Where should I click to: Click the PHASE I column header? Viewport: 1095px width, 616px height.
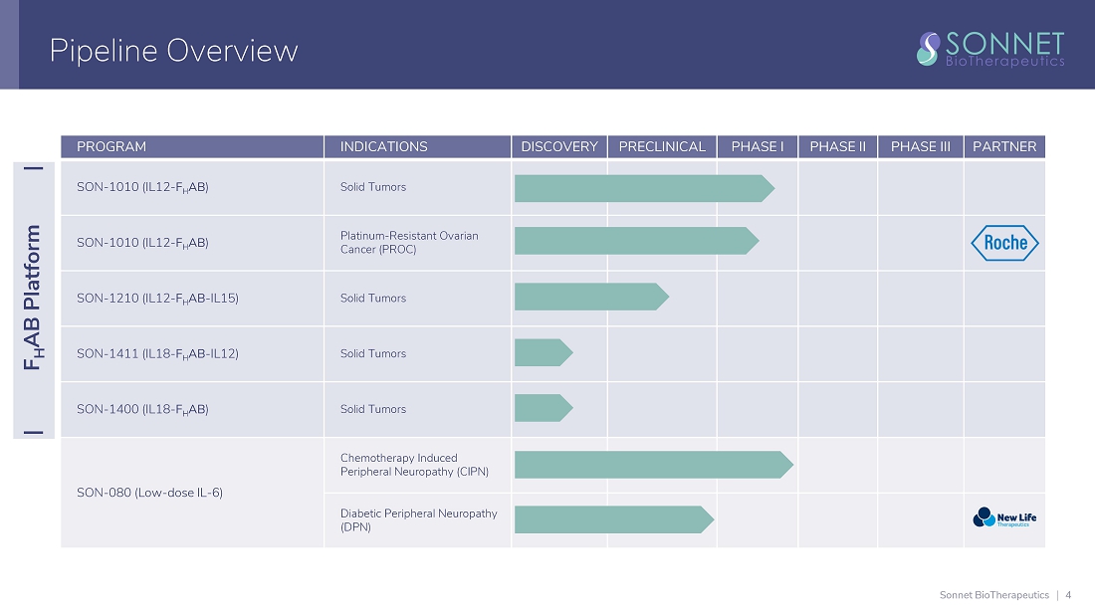(757, 147)
